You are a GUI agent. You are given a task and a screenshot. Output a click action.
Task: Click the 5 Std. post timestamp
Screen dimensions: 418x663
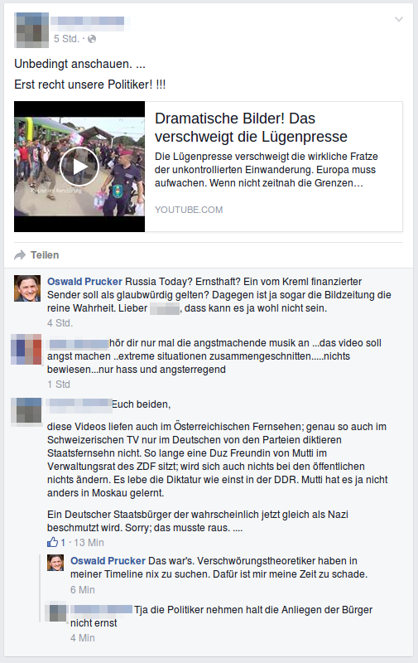66,39
